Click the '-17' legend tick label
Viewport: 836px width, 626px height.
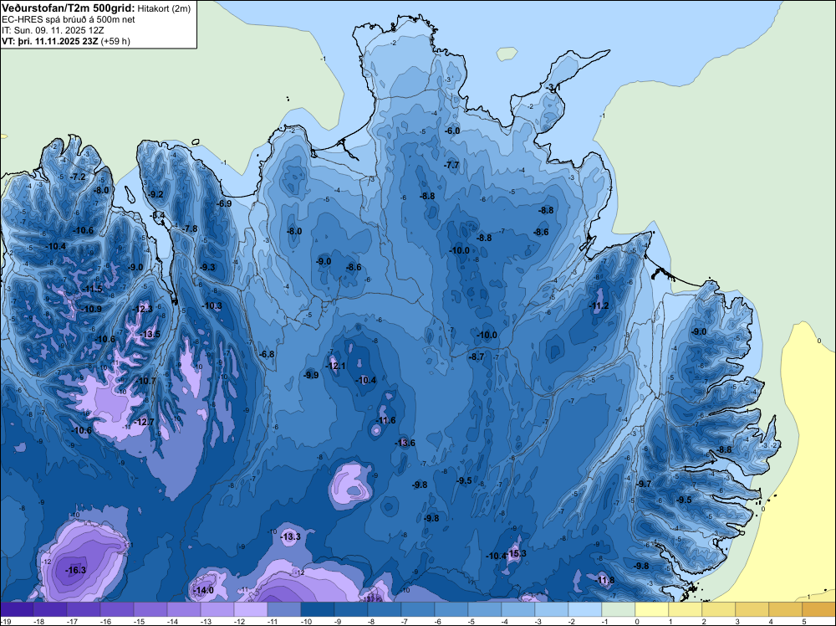[73, 622]
